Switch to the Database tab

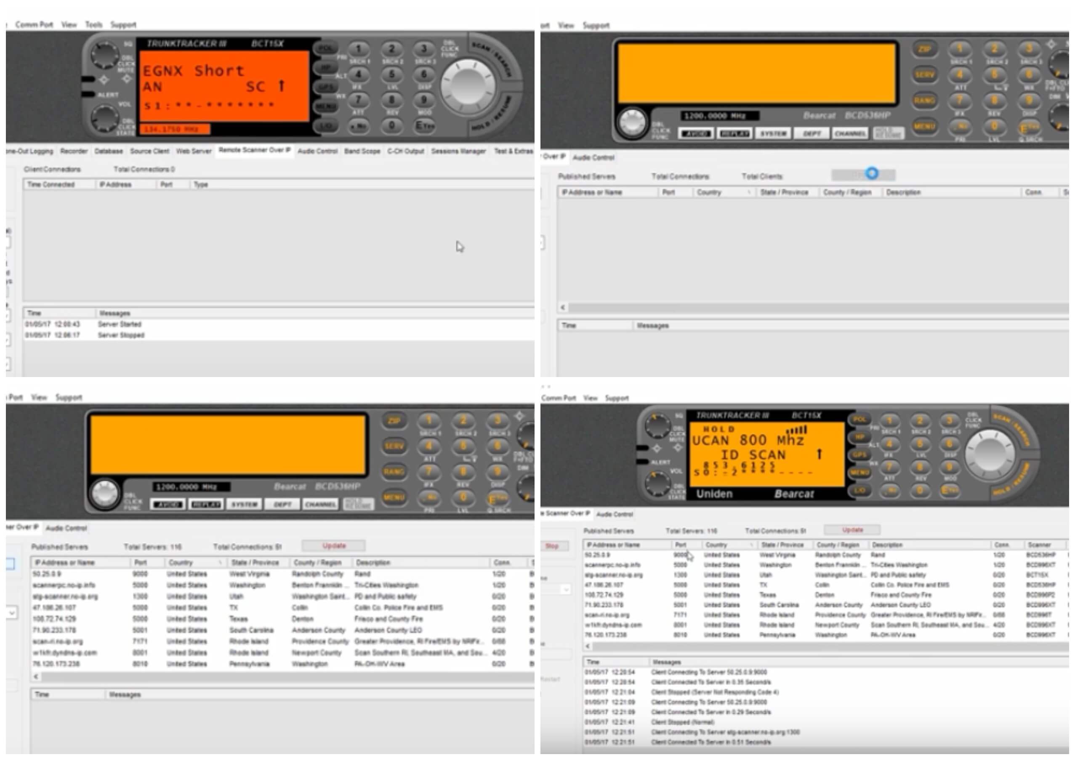tap(109, 151)
